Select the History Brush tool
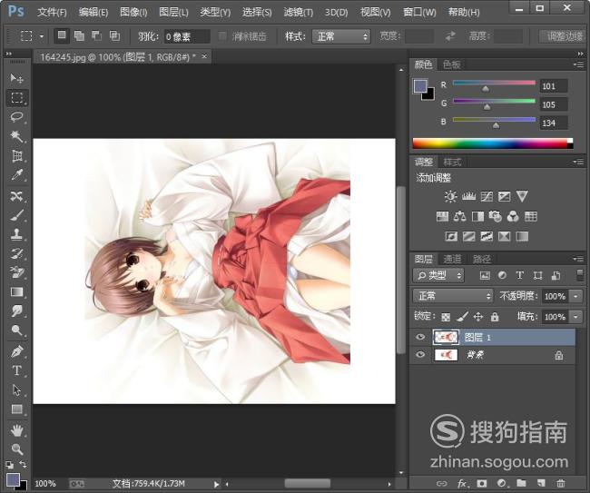The height and width of the screenshot is (493, 590). tap(16, 253)
